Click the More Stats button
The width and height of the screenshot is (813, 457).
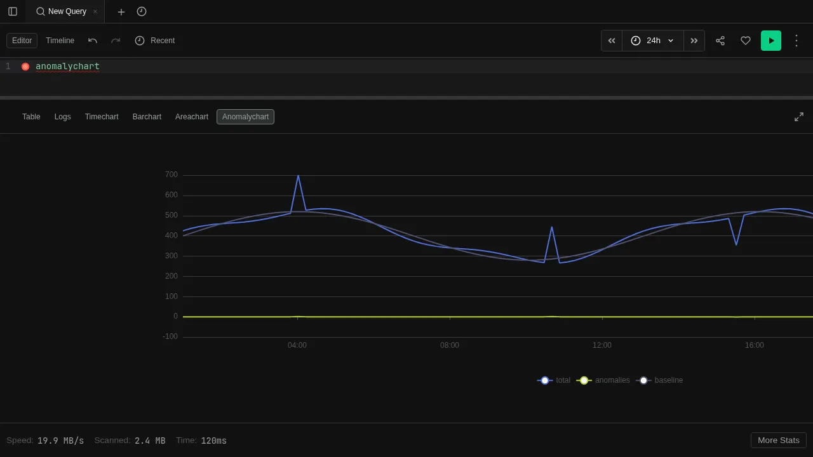(778, 440)
